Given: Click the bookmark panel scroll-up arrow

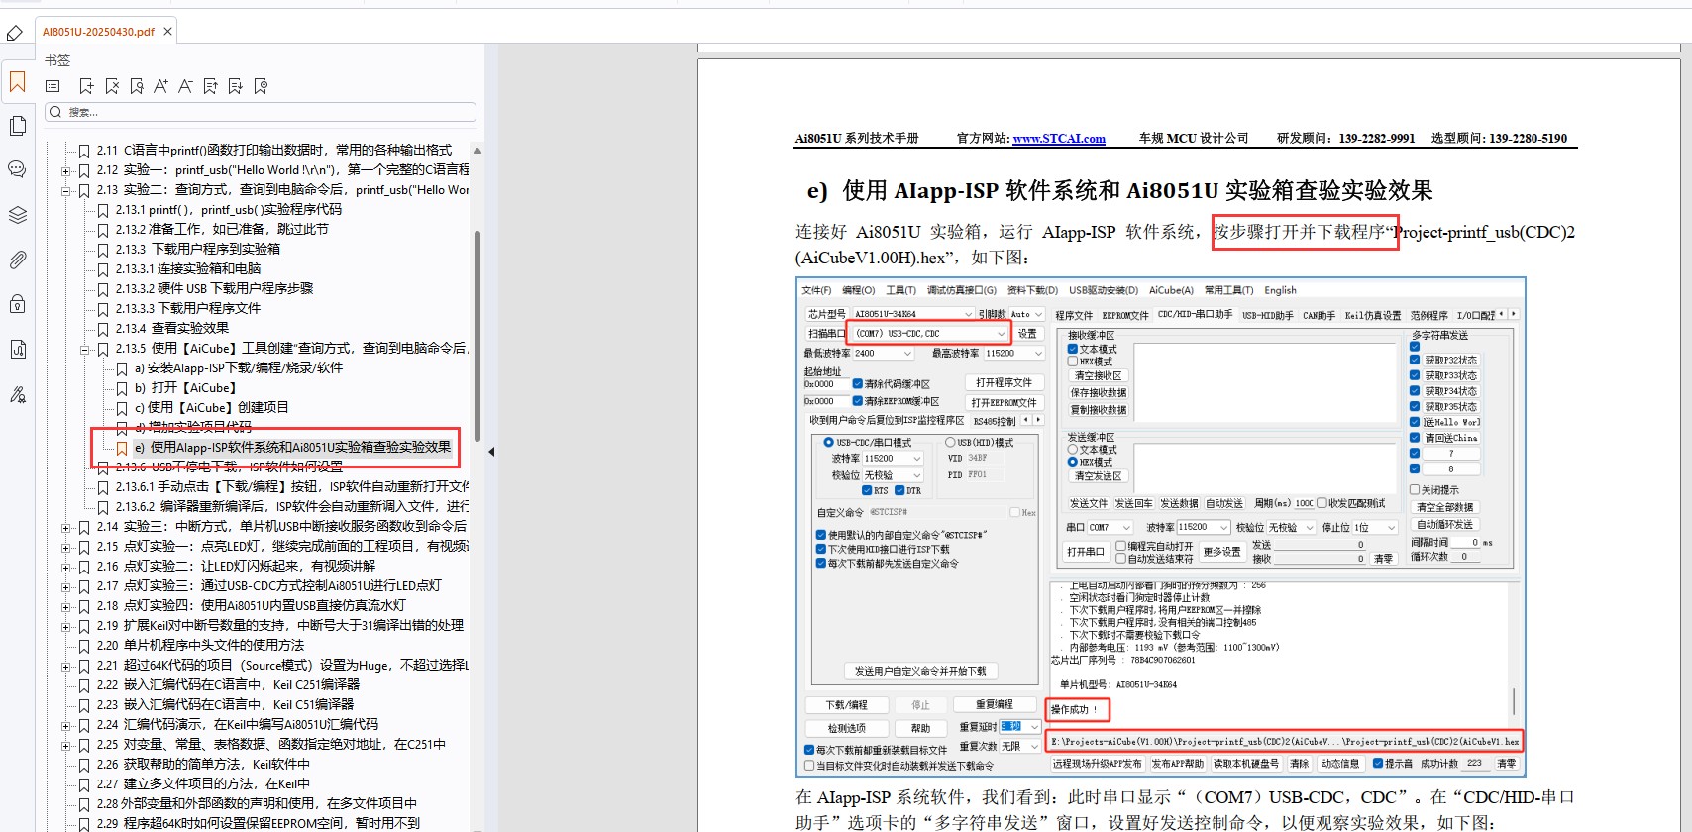Looking at the screenshot, I should [x=477, y=152].
